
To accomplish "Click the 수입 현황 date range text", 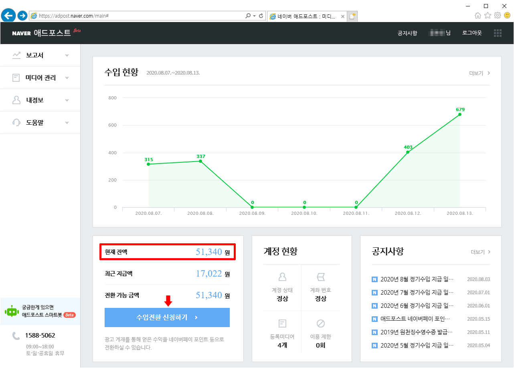I will point(173,73).
